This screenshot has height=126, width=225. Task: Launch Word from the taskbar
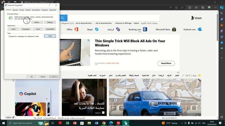pyautogui.click(x=96, y=123)
